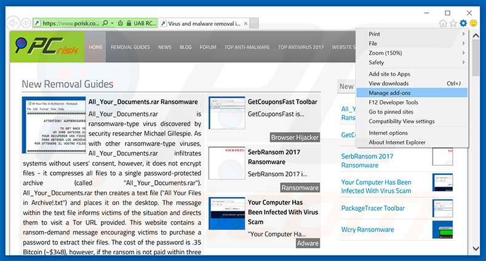
Task: Open HOME in the site navigation
Action: (95, 47)
